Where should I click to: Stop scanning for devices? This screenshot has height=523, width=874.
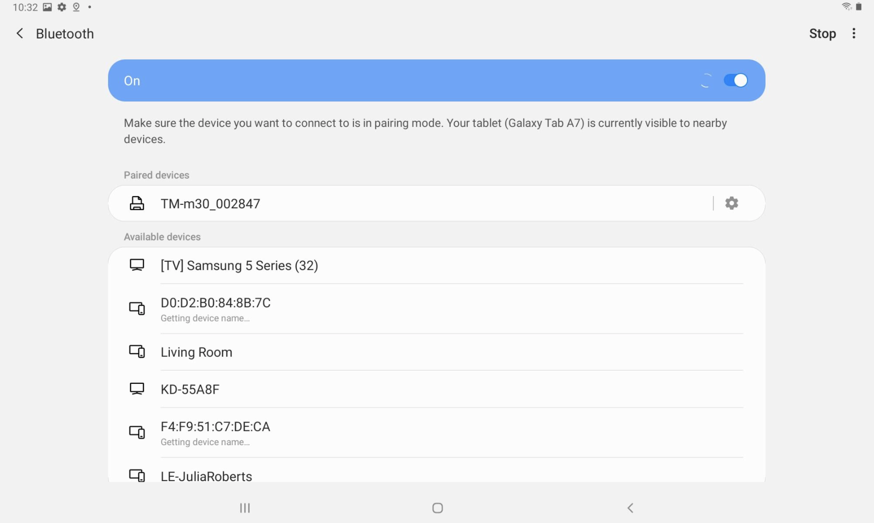coord(822,34)
